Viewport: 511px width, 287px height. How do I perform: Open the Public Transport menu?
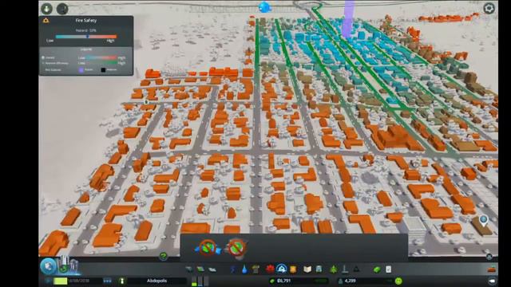coord(319,269)
